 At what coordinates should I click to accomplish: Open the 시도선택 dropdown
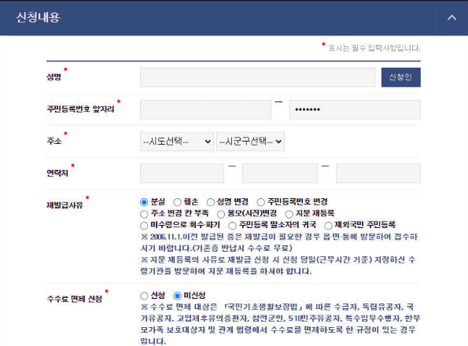pos(177,142)
